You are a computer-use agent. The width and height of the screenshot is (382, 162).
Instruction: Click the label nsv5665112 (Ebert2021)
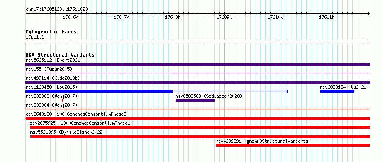54,60
